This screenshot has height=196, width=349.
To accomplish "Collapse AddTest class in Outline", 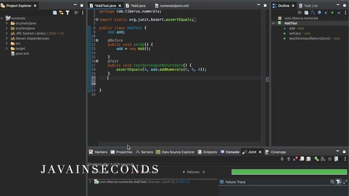I will pyautogui.click(x=274, y=23).
